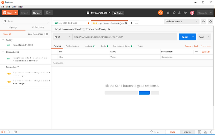The image size is (215, 135).
Task: Click the Invite button
Action: click(118, 13)
